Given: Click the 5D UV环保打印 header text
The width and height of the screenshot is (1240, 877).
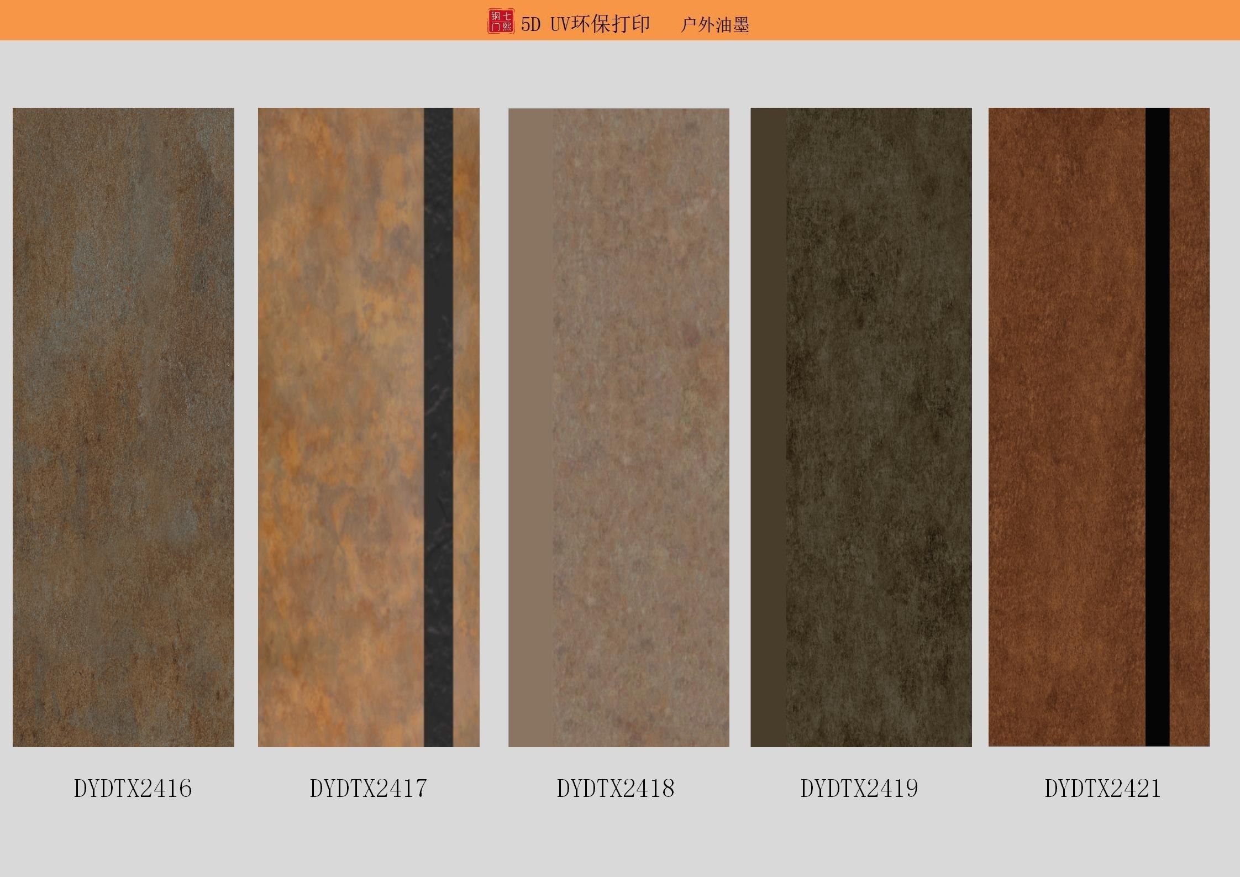Looking at the screenshot, I should click(x=585, y=24).
